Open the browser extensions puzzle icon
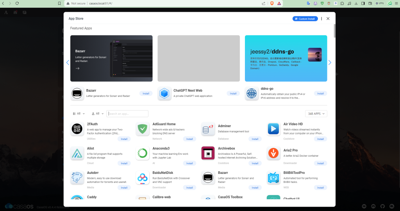400x211 pixels. click(342, 3)
